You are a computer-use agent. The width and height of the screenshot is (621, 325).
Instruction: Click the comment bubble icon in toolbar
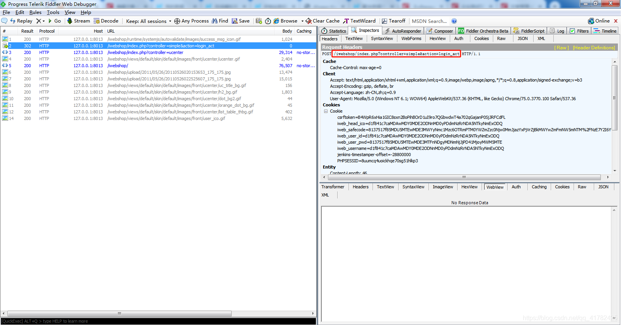tap(4, 21)
